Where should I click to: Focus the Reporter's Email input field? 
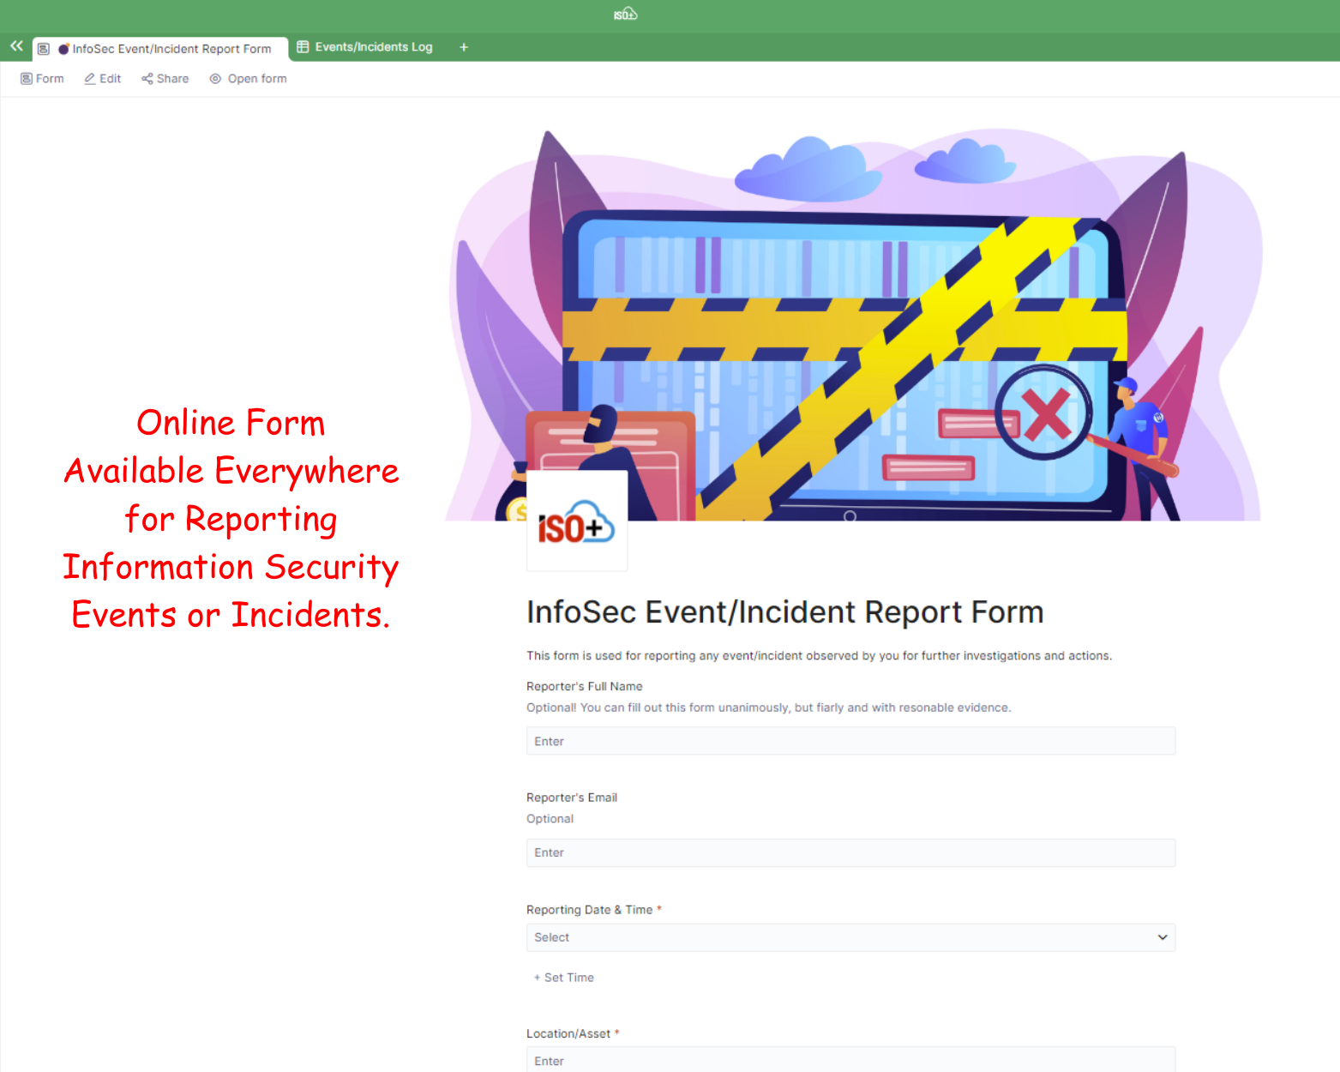[x=850, y=852]
